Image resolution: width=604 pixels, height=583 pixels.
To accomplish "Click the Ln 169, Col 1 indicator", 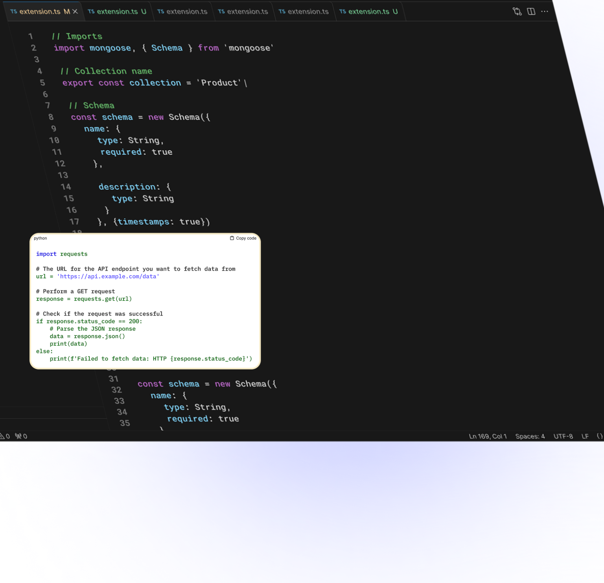I will [488, 436].
